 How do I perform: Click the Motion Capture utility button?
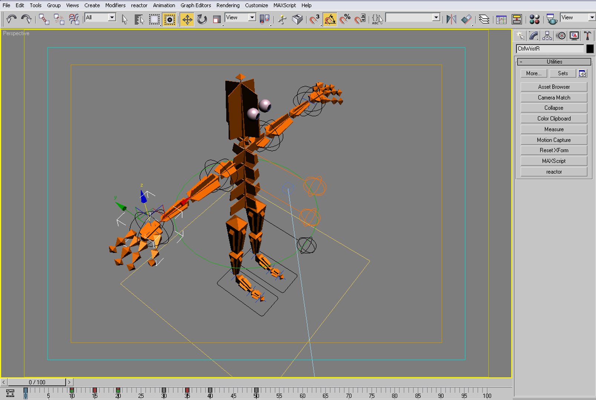554,140
